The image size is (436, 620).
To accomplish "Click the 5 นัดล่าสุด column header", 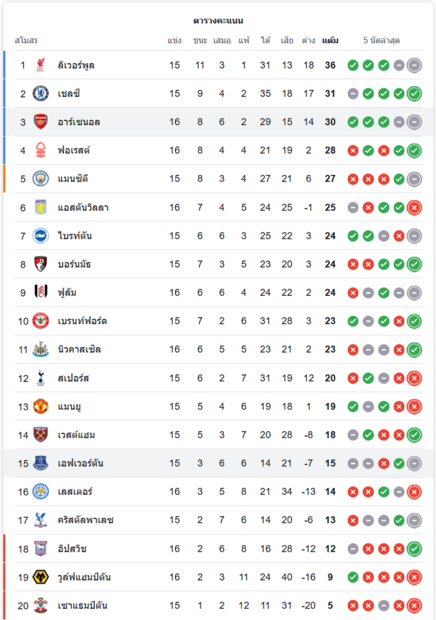I will coord(381,41).
